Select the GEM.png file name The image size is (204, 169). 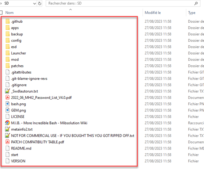click(x=18, y=110)
